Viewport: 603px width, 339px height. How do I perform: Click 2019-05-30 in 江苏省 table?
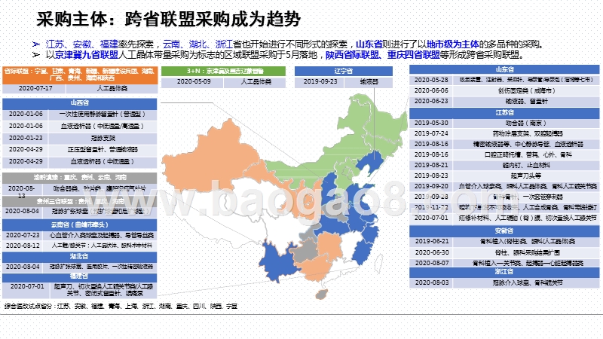(x=431, y=123)
